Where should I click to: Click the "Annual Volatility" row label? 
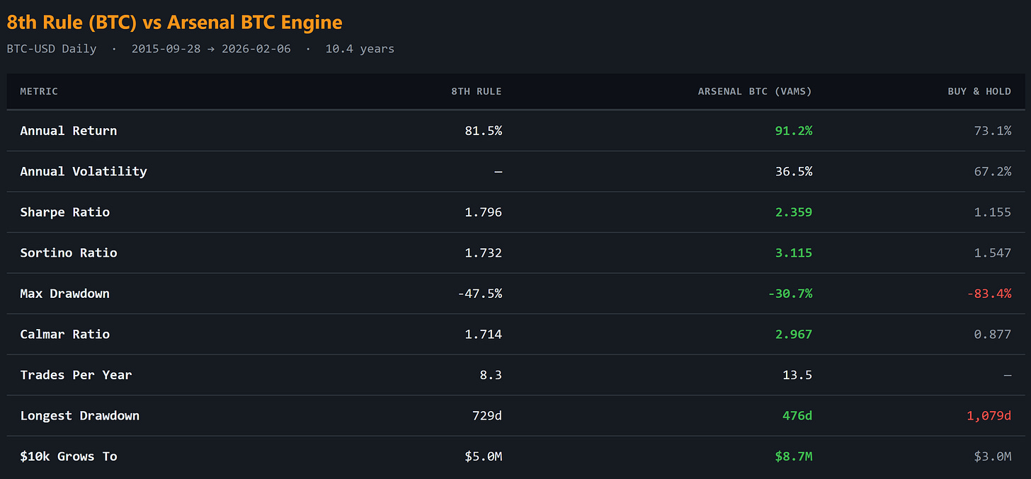(x=84, y=171)
